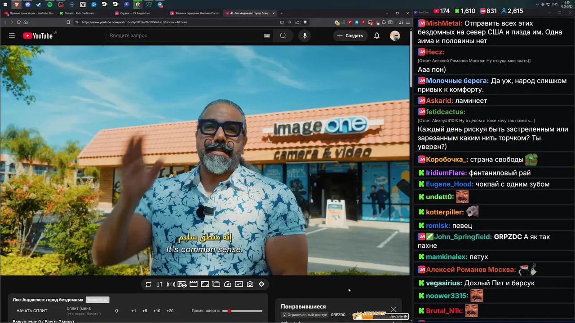Toggle cinema mode clapperboard icon
Screen dimensions: 575x323
click(x=194, y=284)
